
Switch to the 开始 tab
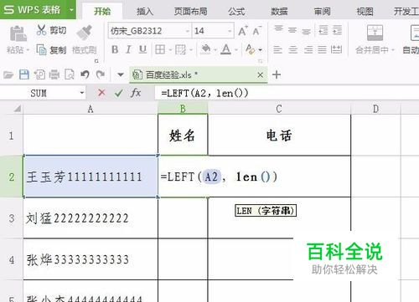(102, 11)
